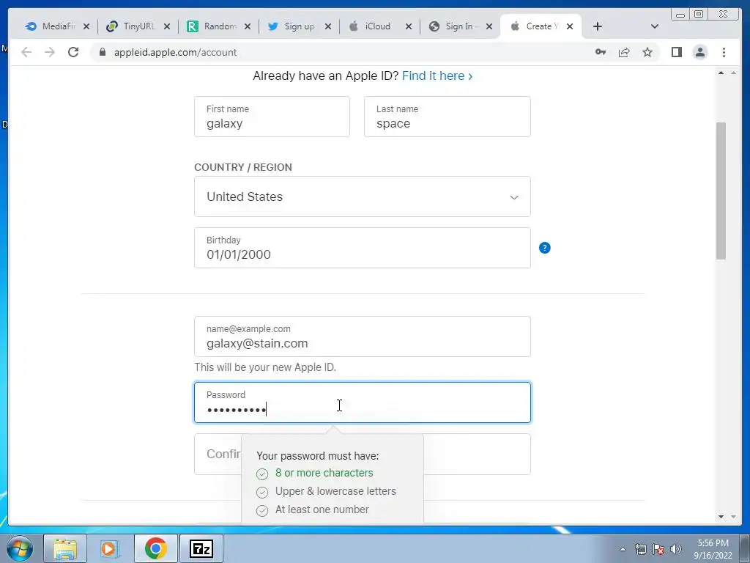Edit the email address field

[x=362, y=336]
